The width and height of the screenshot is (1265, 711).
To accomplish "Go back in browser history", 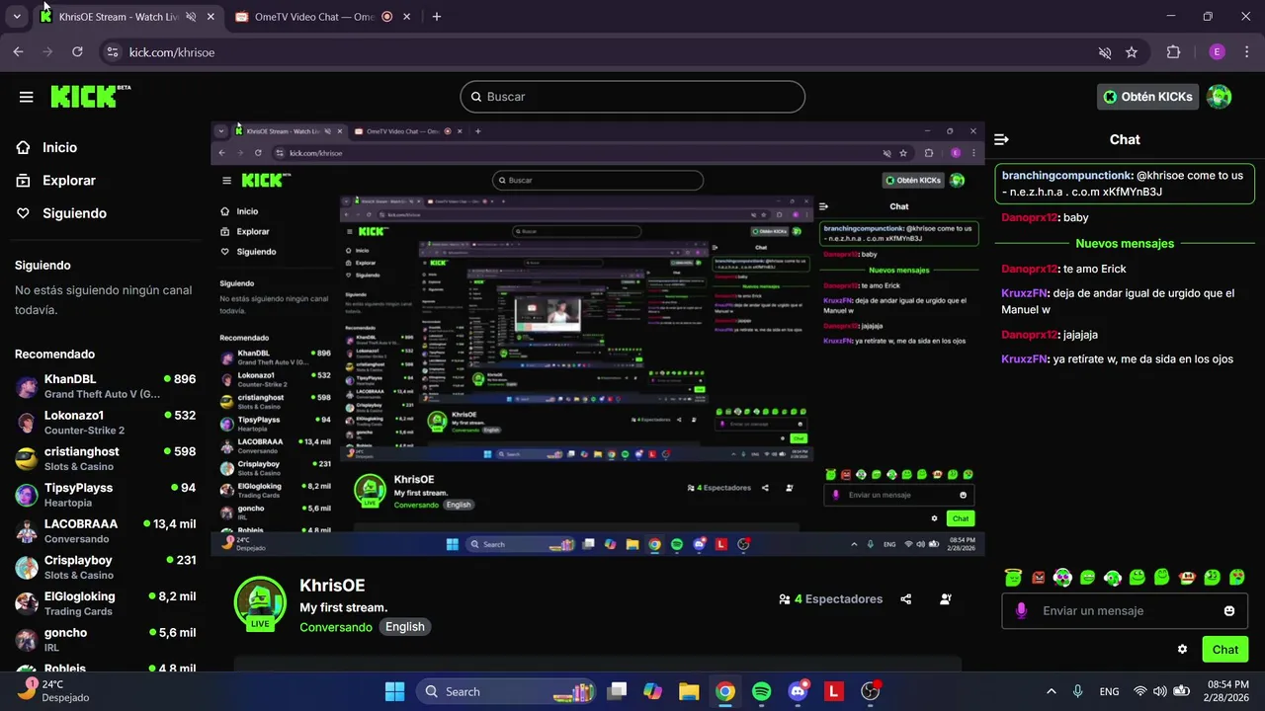I will (x=18, y=52).
